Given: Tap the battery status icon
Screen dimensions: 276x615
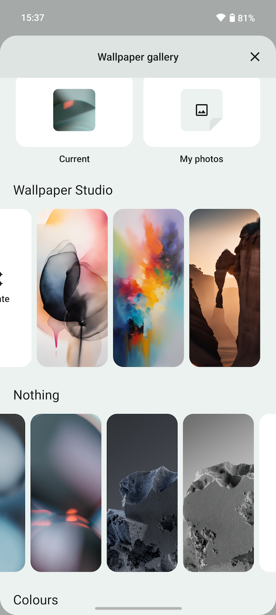Looking at the screenshot, I should (232, 18).
